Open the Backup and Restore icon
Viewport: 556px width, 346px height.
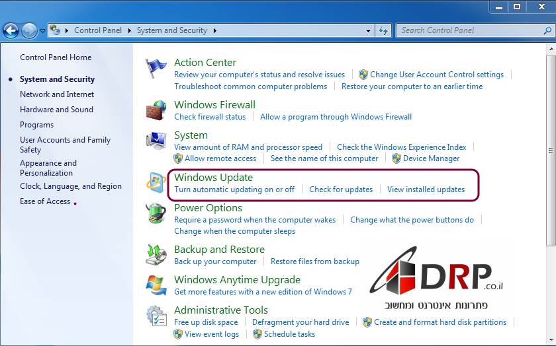tap(157, 255)
